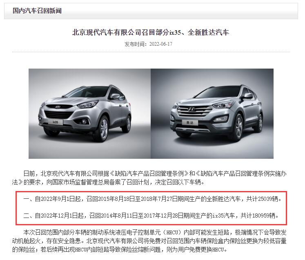Click the 胜达 car's headlight
This screenshot has height=260, width=305.
tap(222, 105)
